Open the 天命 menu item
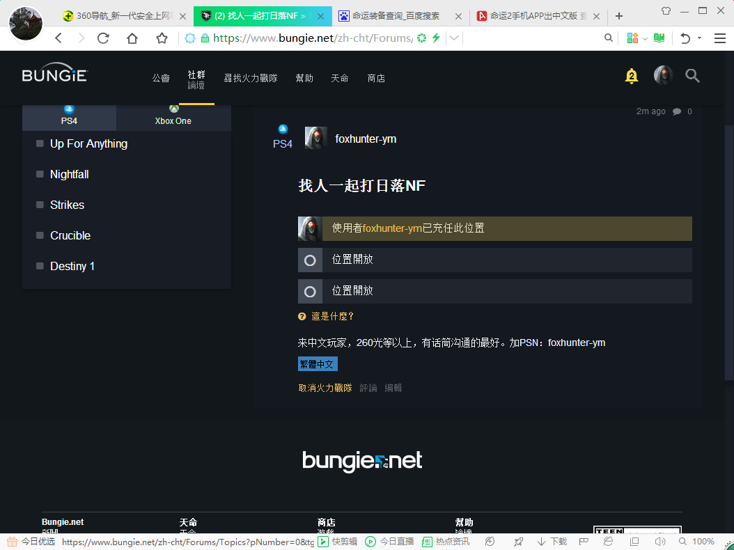The image size is (734, 550). pyautogui.click(x=339, y=78)
